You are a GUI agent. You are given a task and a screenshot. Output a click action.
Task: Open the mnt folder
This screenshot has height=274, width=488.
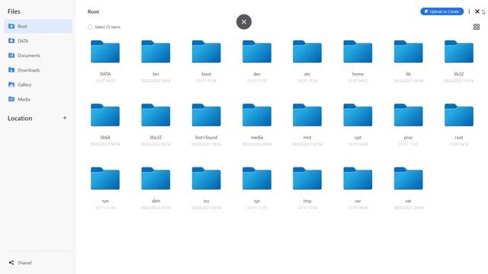(x=307, y=115)
